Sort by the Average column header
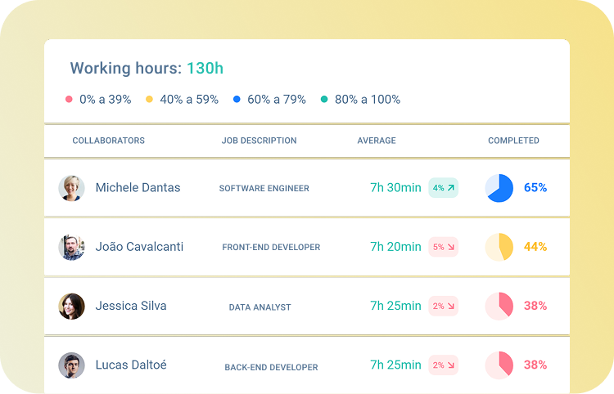 pos(377,141)
